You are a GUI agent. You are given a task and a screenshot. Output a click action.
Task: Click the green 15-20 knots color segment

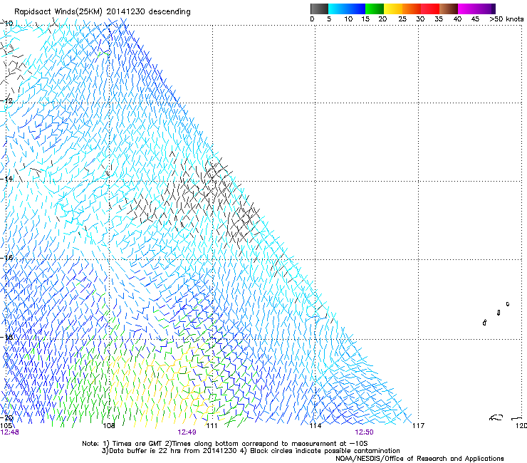click(375, 9)
